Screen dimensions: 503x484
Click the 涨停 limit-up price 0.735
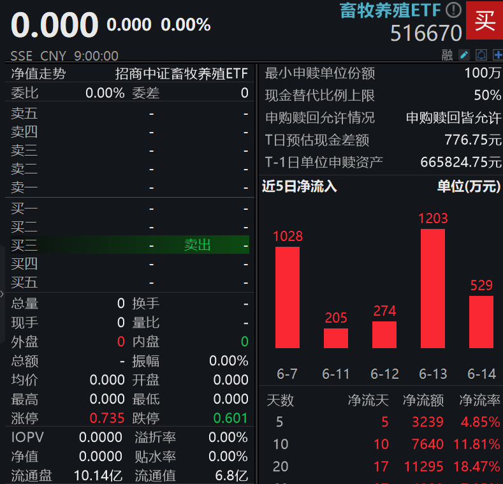point(106,418)
